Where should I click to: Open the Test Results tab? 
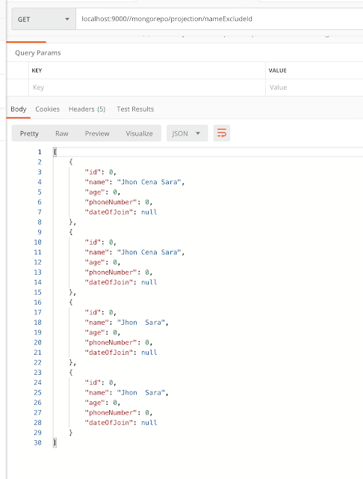point(135,109)
